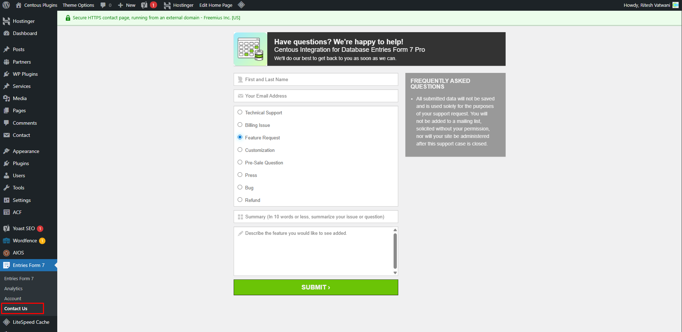Click the Media sidebar icon

click(x=6, y=98)
